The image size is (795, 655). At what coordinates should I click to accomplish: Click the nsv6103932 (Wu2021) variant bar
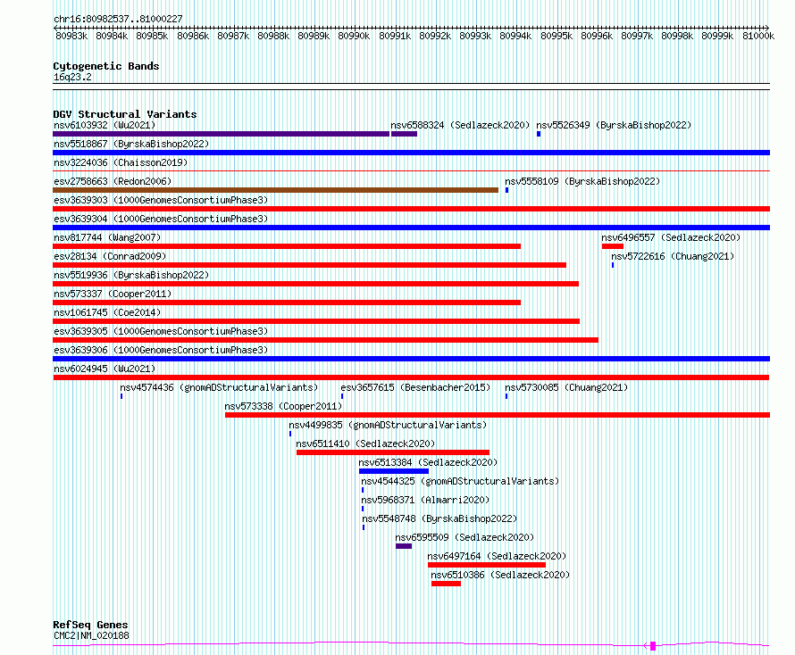pyautogui.click(x=221, y=134)
